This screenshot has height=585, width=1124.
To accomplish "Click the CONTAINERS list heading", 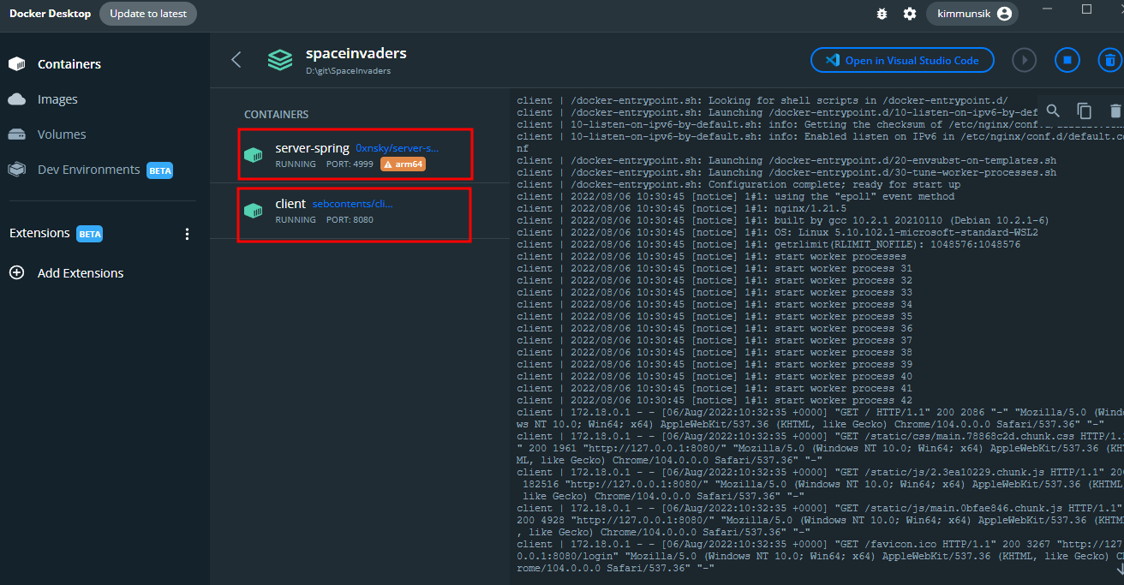I will (x=277, y=115).
